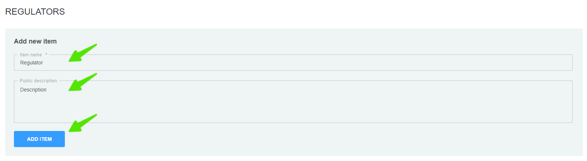Screen dimensions: 587x161
Task: Submit the new regulator with ADD ITEM
Action: [x=39, y=139]
